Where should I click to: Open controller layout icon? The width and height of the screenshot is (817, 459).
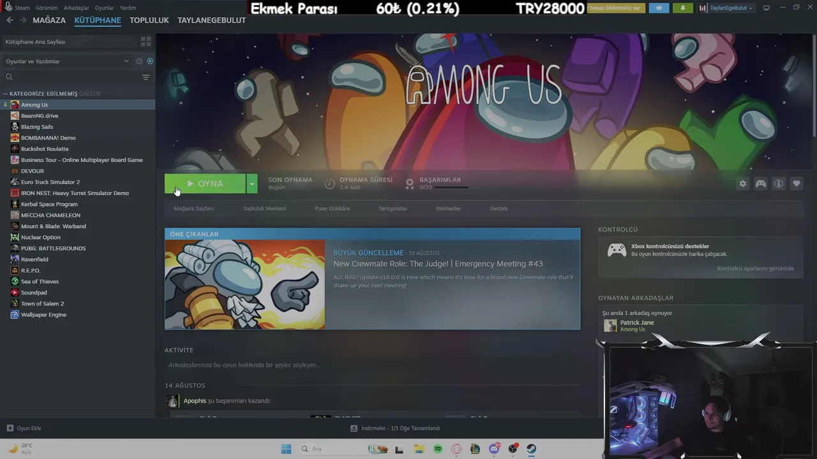(761, 184)
